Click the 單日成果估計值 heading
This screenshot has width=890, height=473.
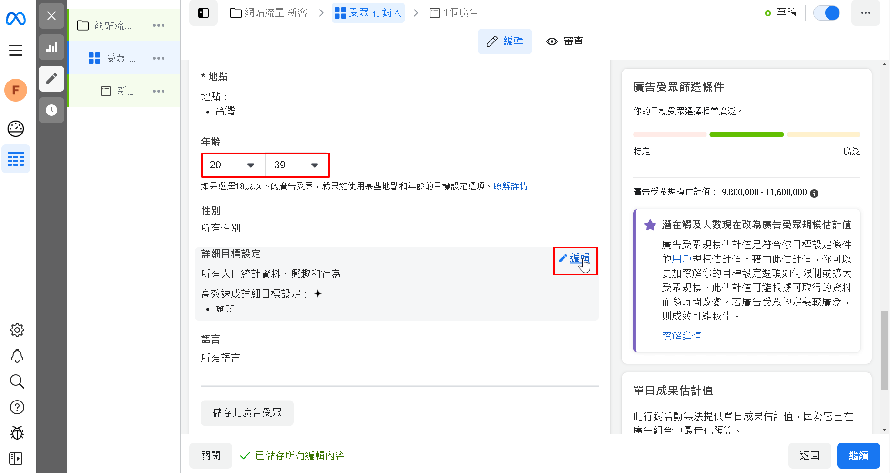673,391
